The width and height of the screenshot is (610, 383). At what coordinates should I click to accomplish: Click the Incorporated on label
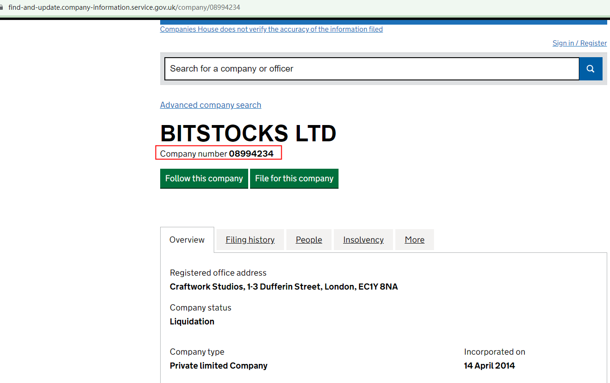click(x=495, y=352)
